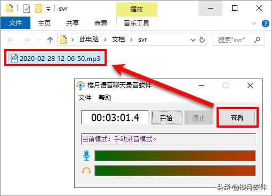Open the 文件 menu in recorder window

85,98
